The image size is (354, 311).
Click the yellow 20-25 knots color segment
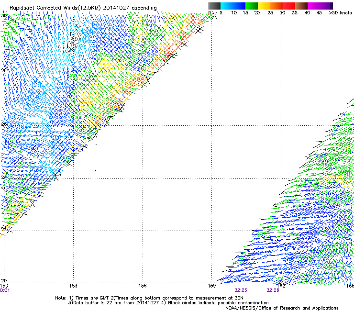264,6
